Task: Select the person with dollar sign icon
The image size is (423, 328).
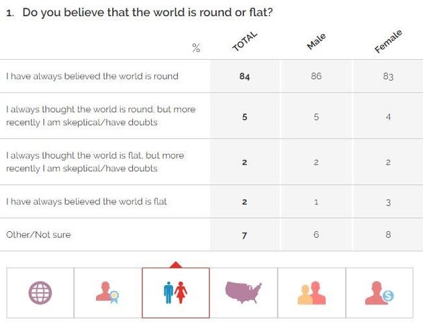Action: [379, 293]
